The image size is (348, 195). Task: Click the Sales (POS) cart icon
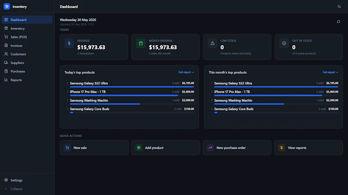click(6, 37)
